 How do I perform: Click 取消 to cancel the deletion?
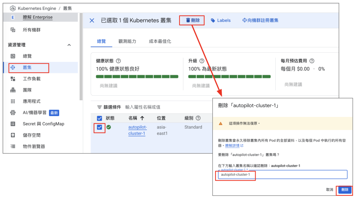[329, 190]
